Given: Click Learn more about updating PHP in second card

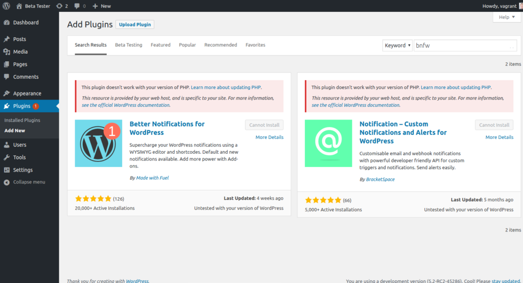Looking at the screenshot, I should pos(456,87).
